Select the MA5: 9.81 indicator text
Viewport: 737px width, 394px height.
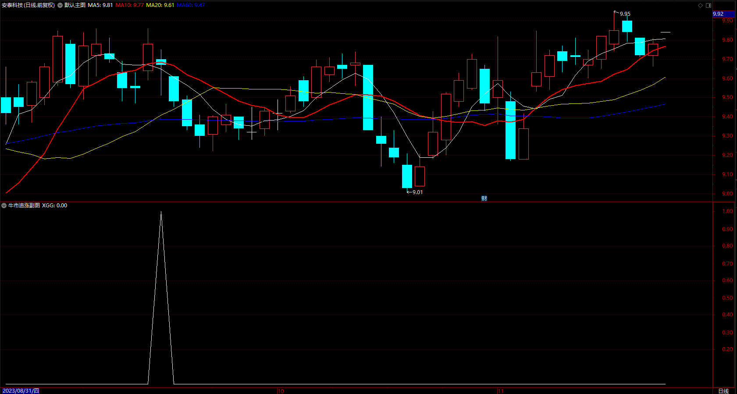100,5
